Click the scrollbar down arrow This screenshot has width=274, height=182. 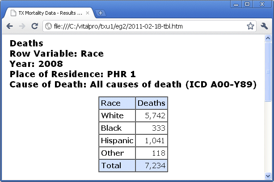[x=268, y=176]
